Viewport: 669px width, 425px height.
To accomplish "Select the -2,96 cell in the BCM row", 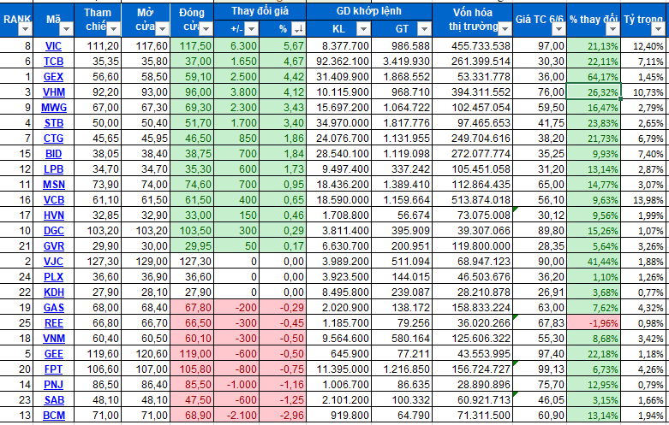I will [x=283, y=416].
